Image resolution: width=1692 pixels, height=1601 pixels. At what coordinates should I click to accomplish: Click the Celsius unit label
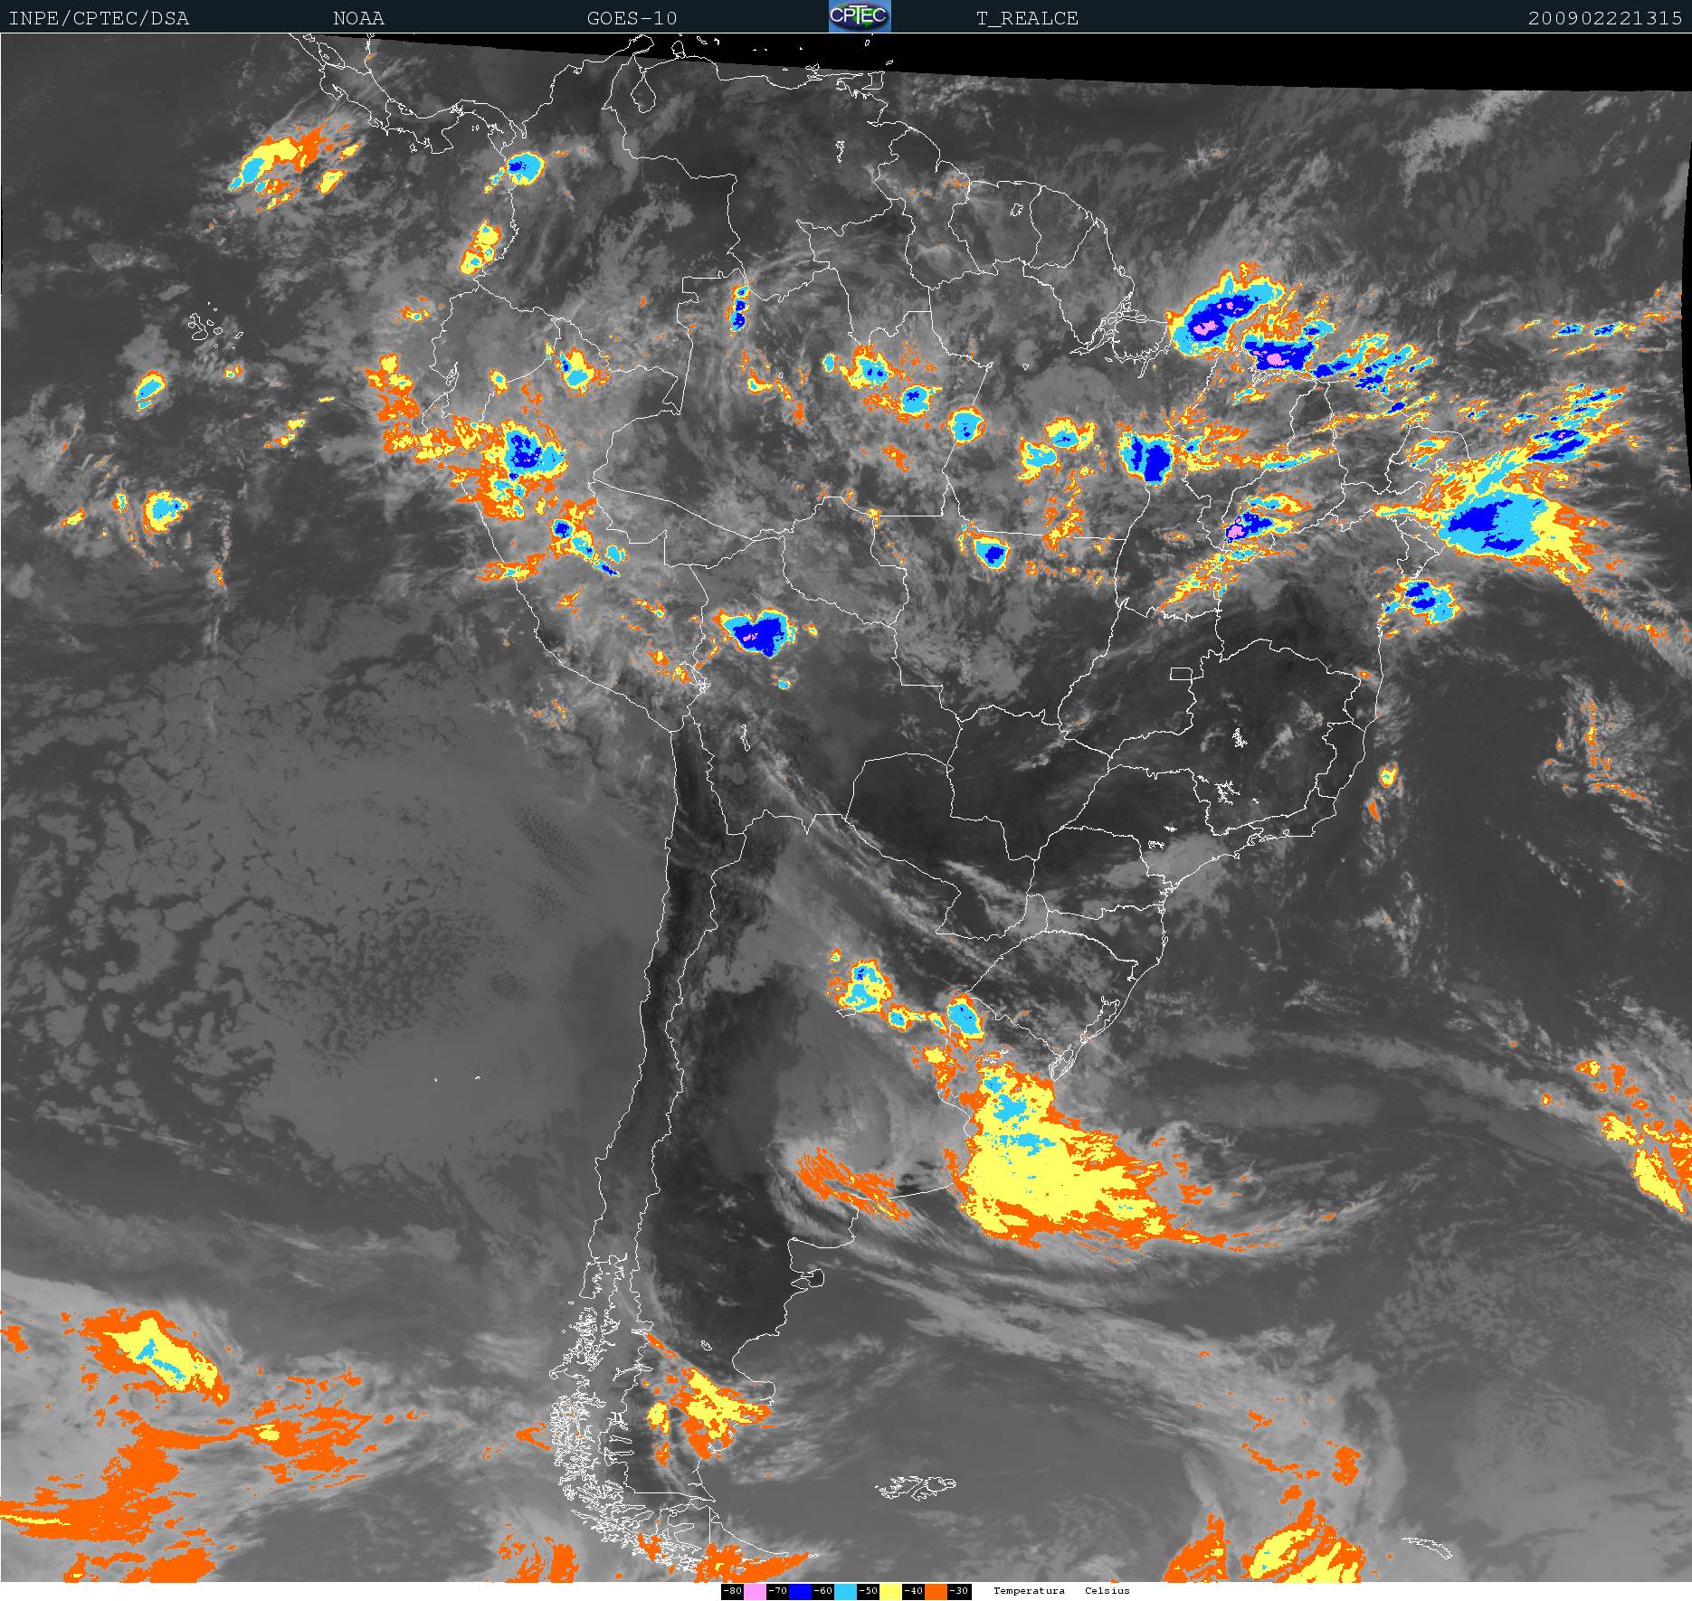(1107, 1591)
